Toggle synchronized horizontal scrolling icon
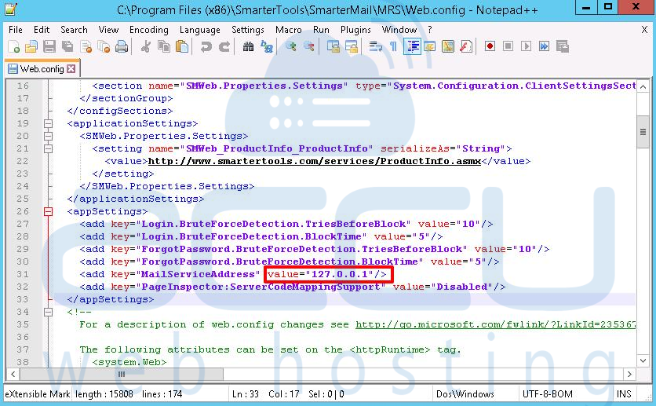The width and height of the screenshot is (656, 406). click(x=352, y=46)
